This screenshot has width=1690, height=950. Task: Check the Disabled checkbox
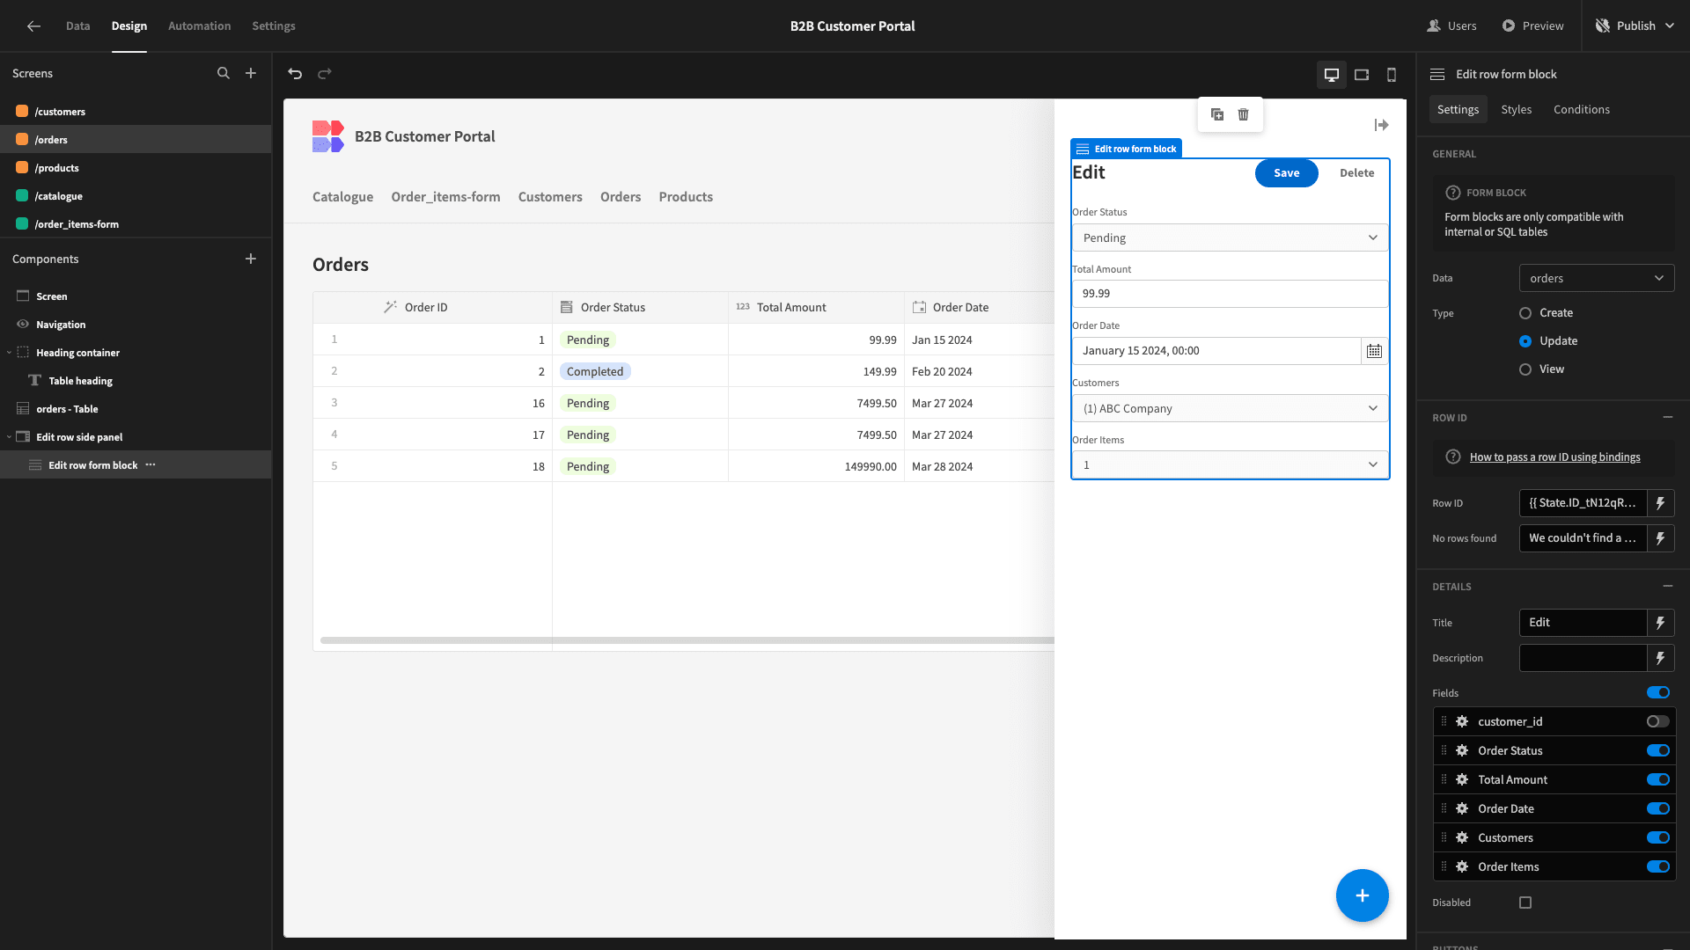click(x=1525, y=902)
